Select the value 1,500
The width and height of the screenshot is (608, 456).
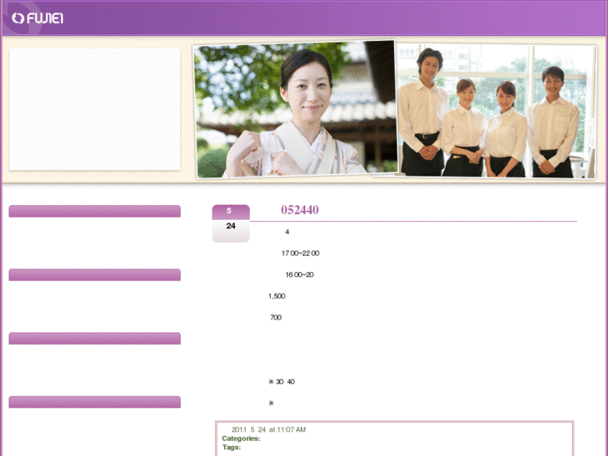tap(277, 296)
